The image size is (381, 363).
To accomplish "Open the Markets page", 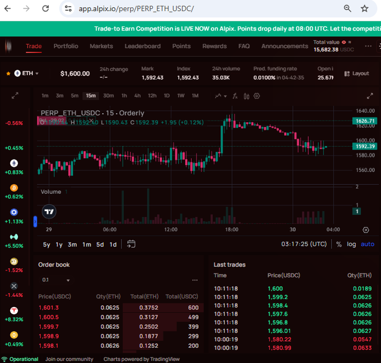I will (101, 46).
